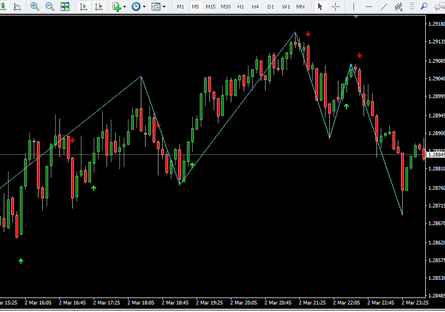The height and width of the screenshot is (312, 445).
Task: Change chart to M15 timeframe
Action: pos(210,6)
